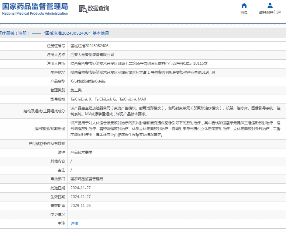Click the registrant address ending 10115室
The height and width of the screenshot is (232, 286).
click(139, 63)
